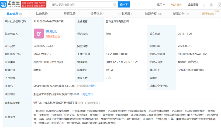This screenshot has height=128, width=221.
Task: Click the Qcc.com logo icon
Action: click(4, 4)
